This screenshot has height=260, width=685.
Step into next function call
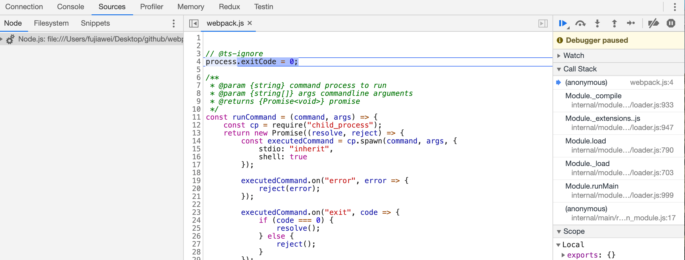click(x=597, y=23)
